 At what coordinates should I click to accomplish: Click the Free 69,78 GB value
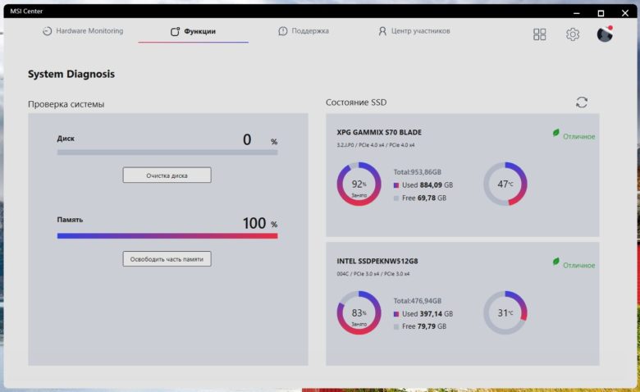click(424, 198)
